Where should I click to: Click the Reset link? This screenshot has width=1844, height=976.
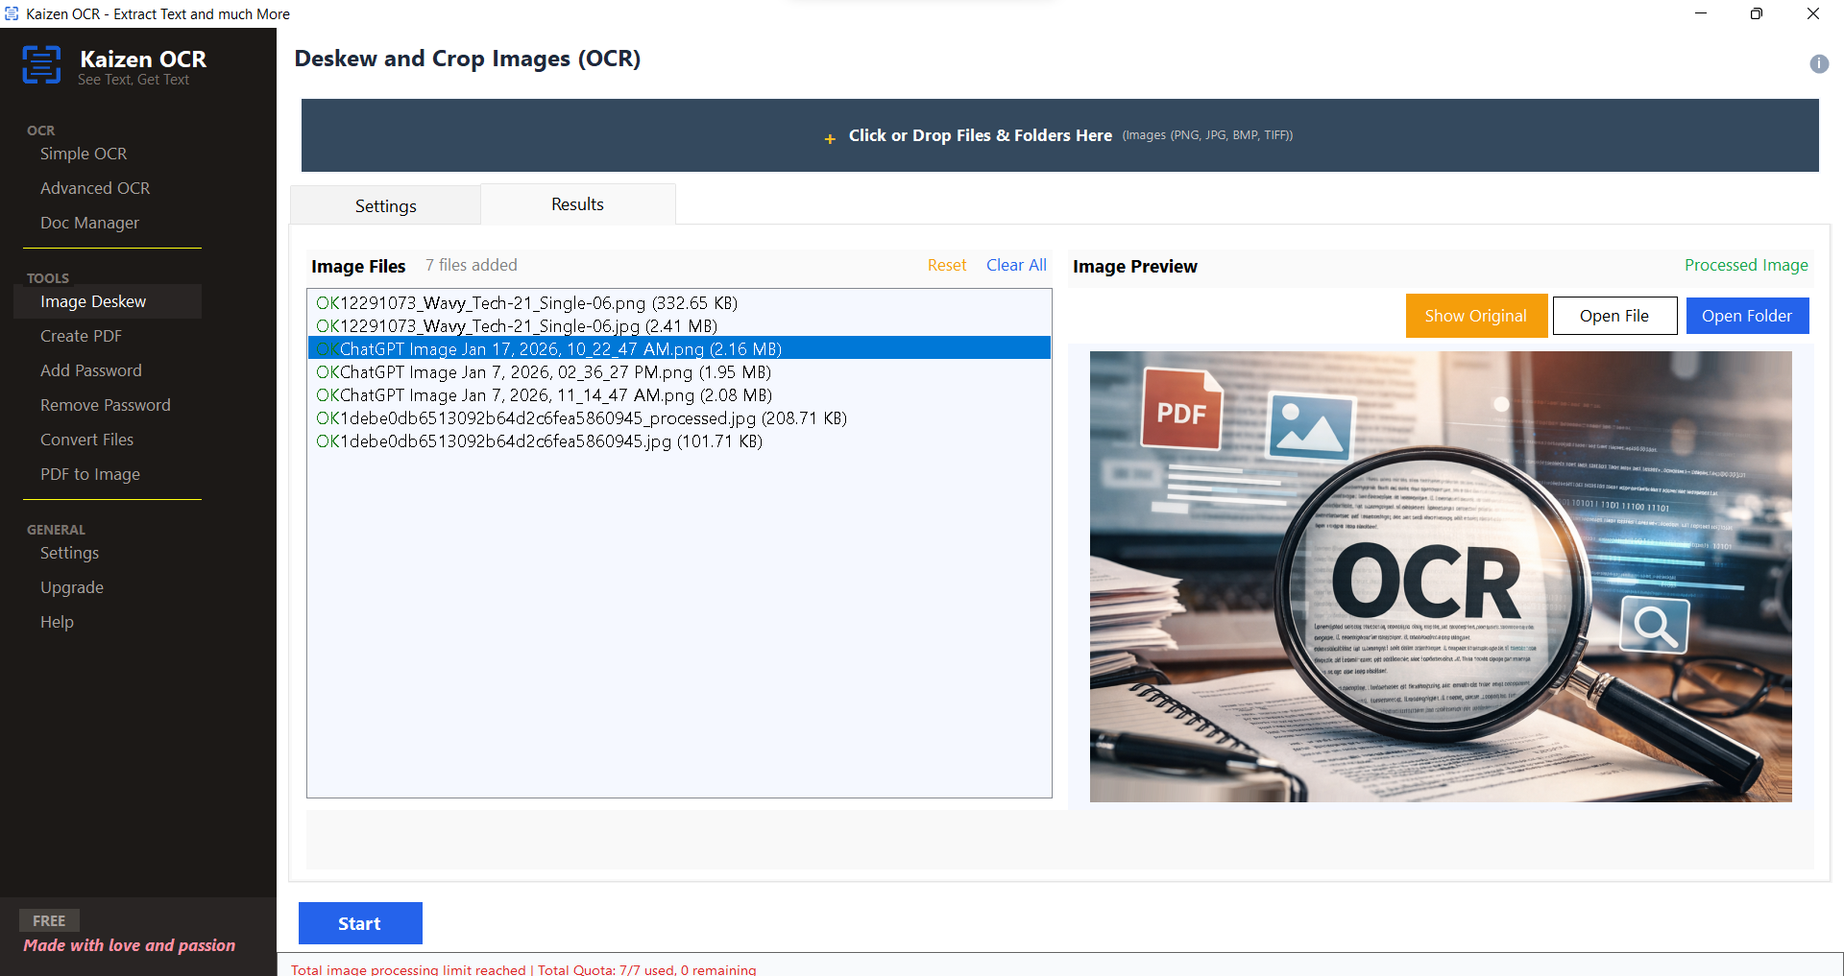tap(947, 265)
